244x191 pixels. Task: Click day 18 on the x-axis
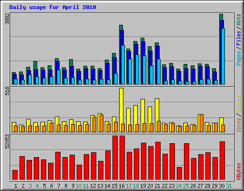pyautogui.click(x=136, y=186)
